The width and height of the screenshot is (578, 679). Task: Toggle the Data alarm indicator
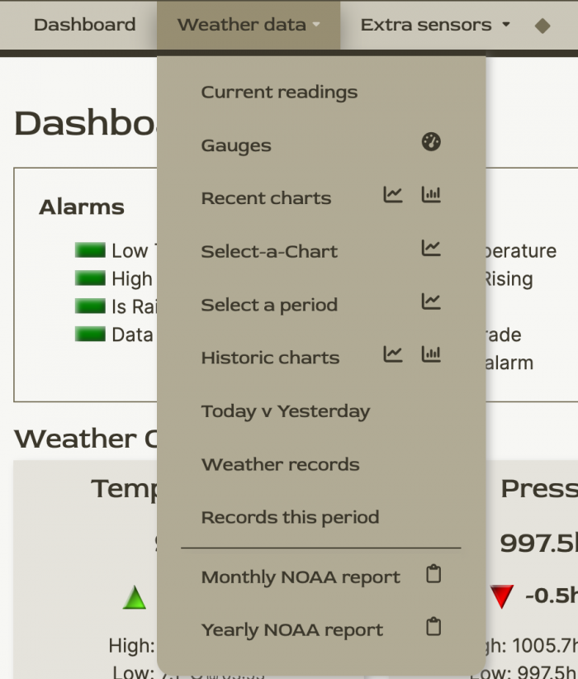click(91, 335)
